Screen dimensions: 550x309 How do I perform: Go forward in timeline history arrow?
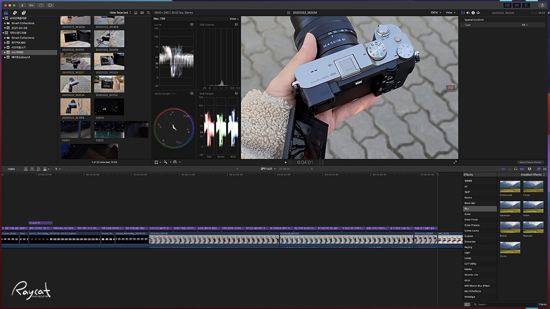[312, 168]
